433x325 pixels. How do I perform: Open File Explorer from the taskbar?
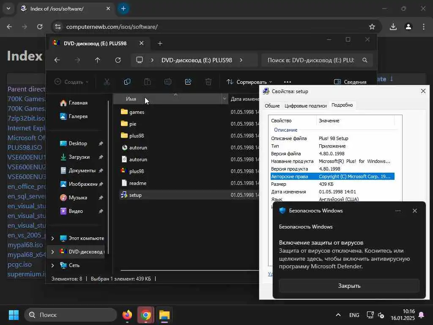164,315
